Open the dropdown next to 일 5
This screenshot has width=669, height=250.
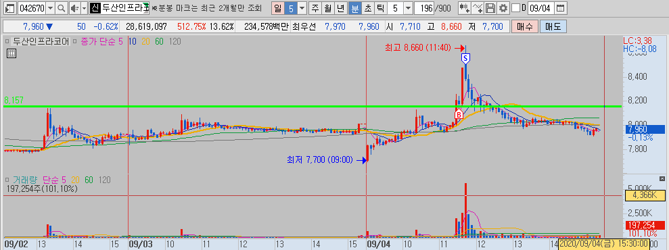pyautogui.click(x=302, y=7)
